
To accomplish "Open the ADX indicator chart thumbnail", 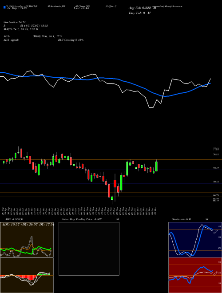I will (x=27, y=240).
